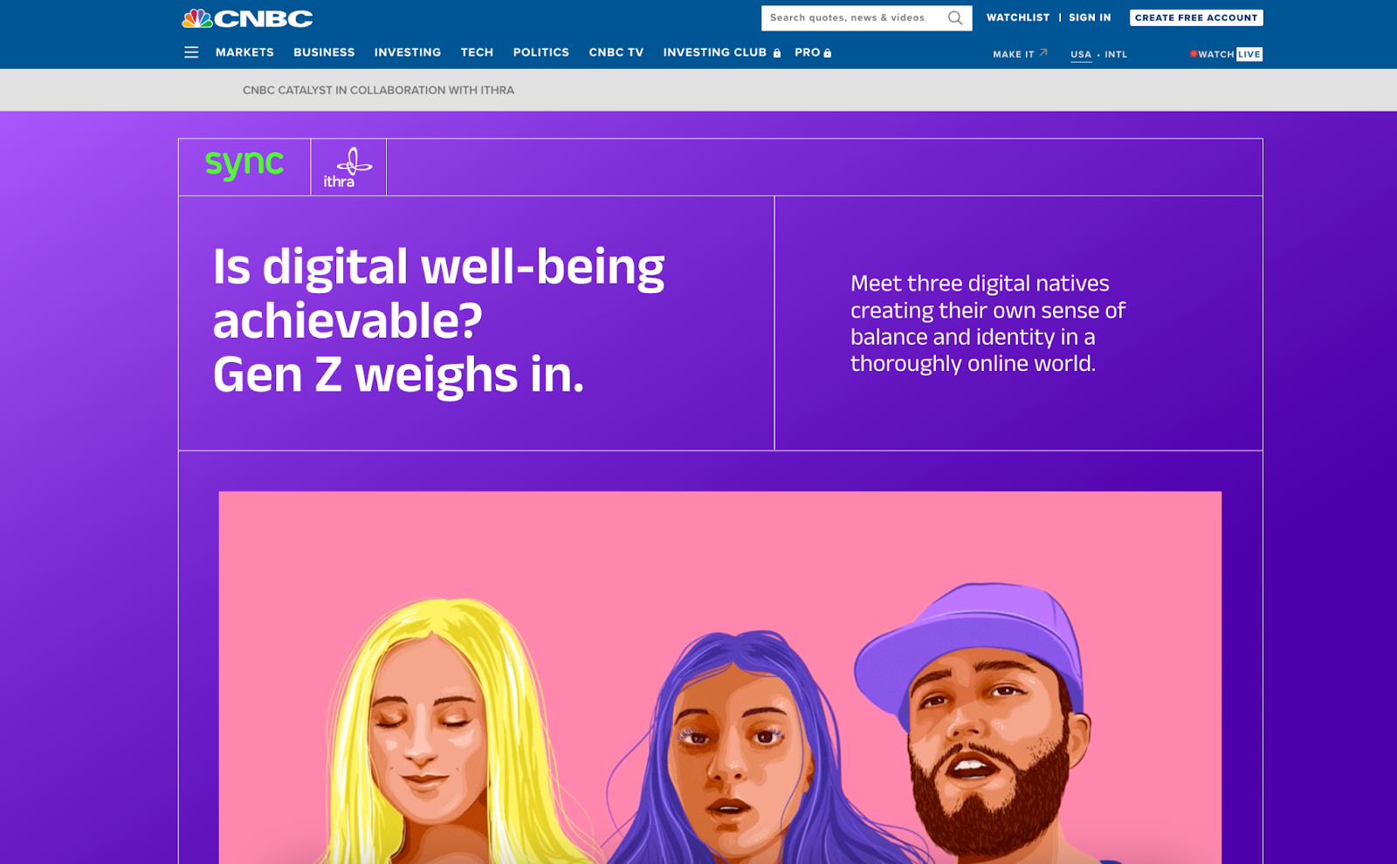1397x864 pixels.
Task: Click the Watch Live button
Action: [1226, 54]
